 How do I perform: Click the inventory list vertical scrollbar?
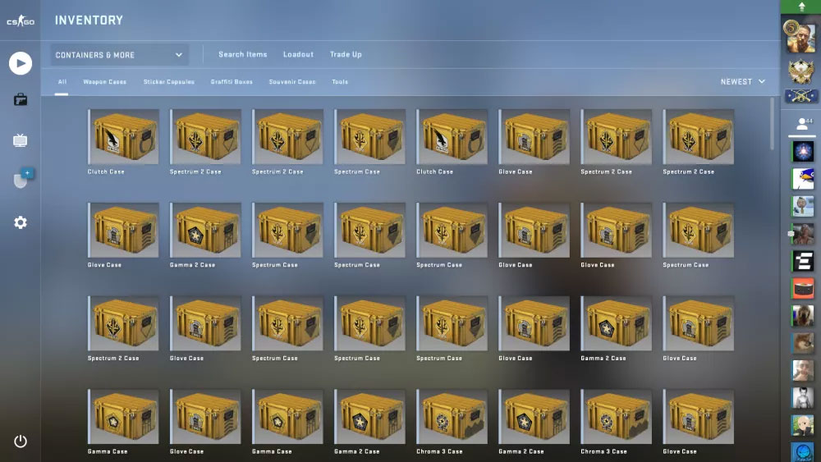click(772, 124)
